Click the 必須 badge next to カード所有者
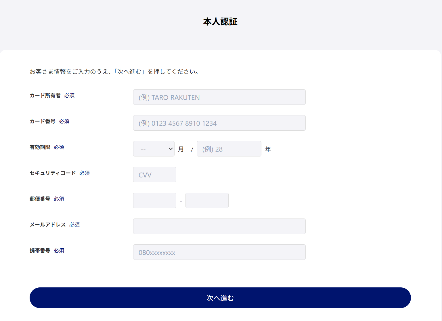This screenshot has height=321, width=442. tap(70, 95)
